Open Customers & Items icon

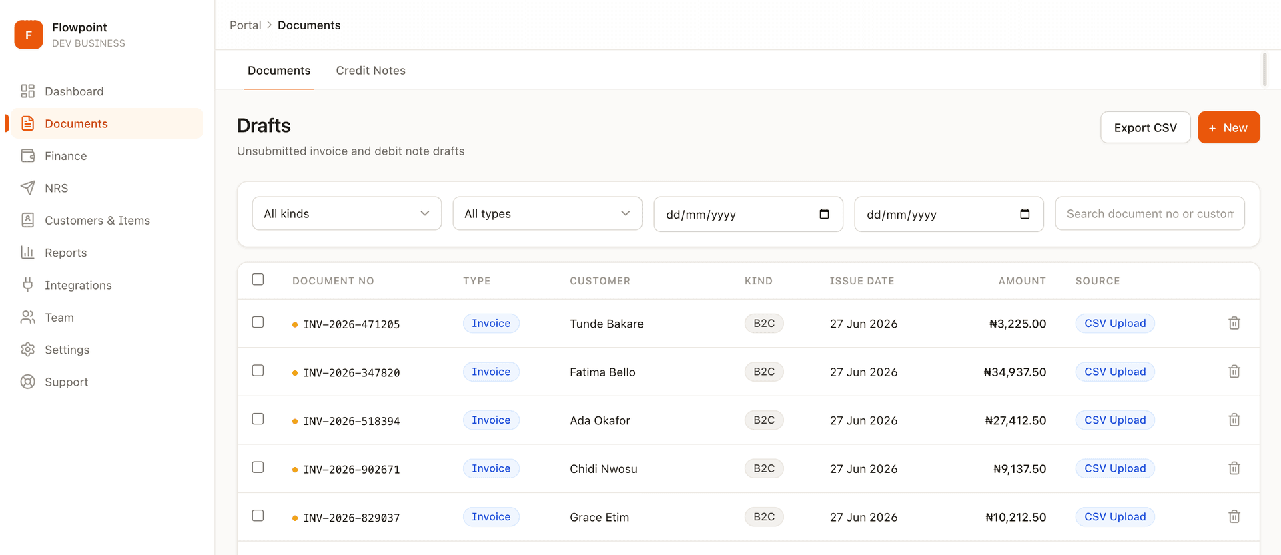pos(27,220)
